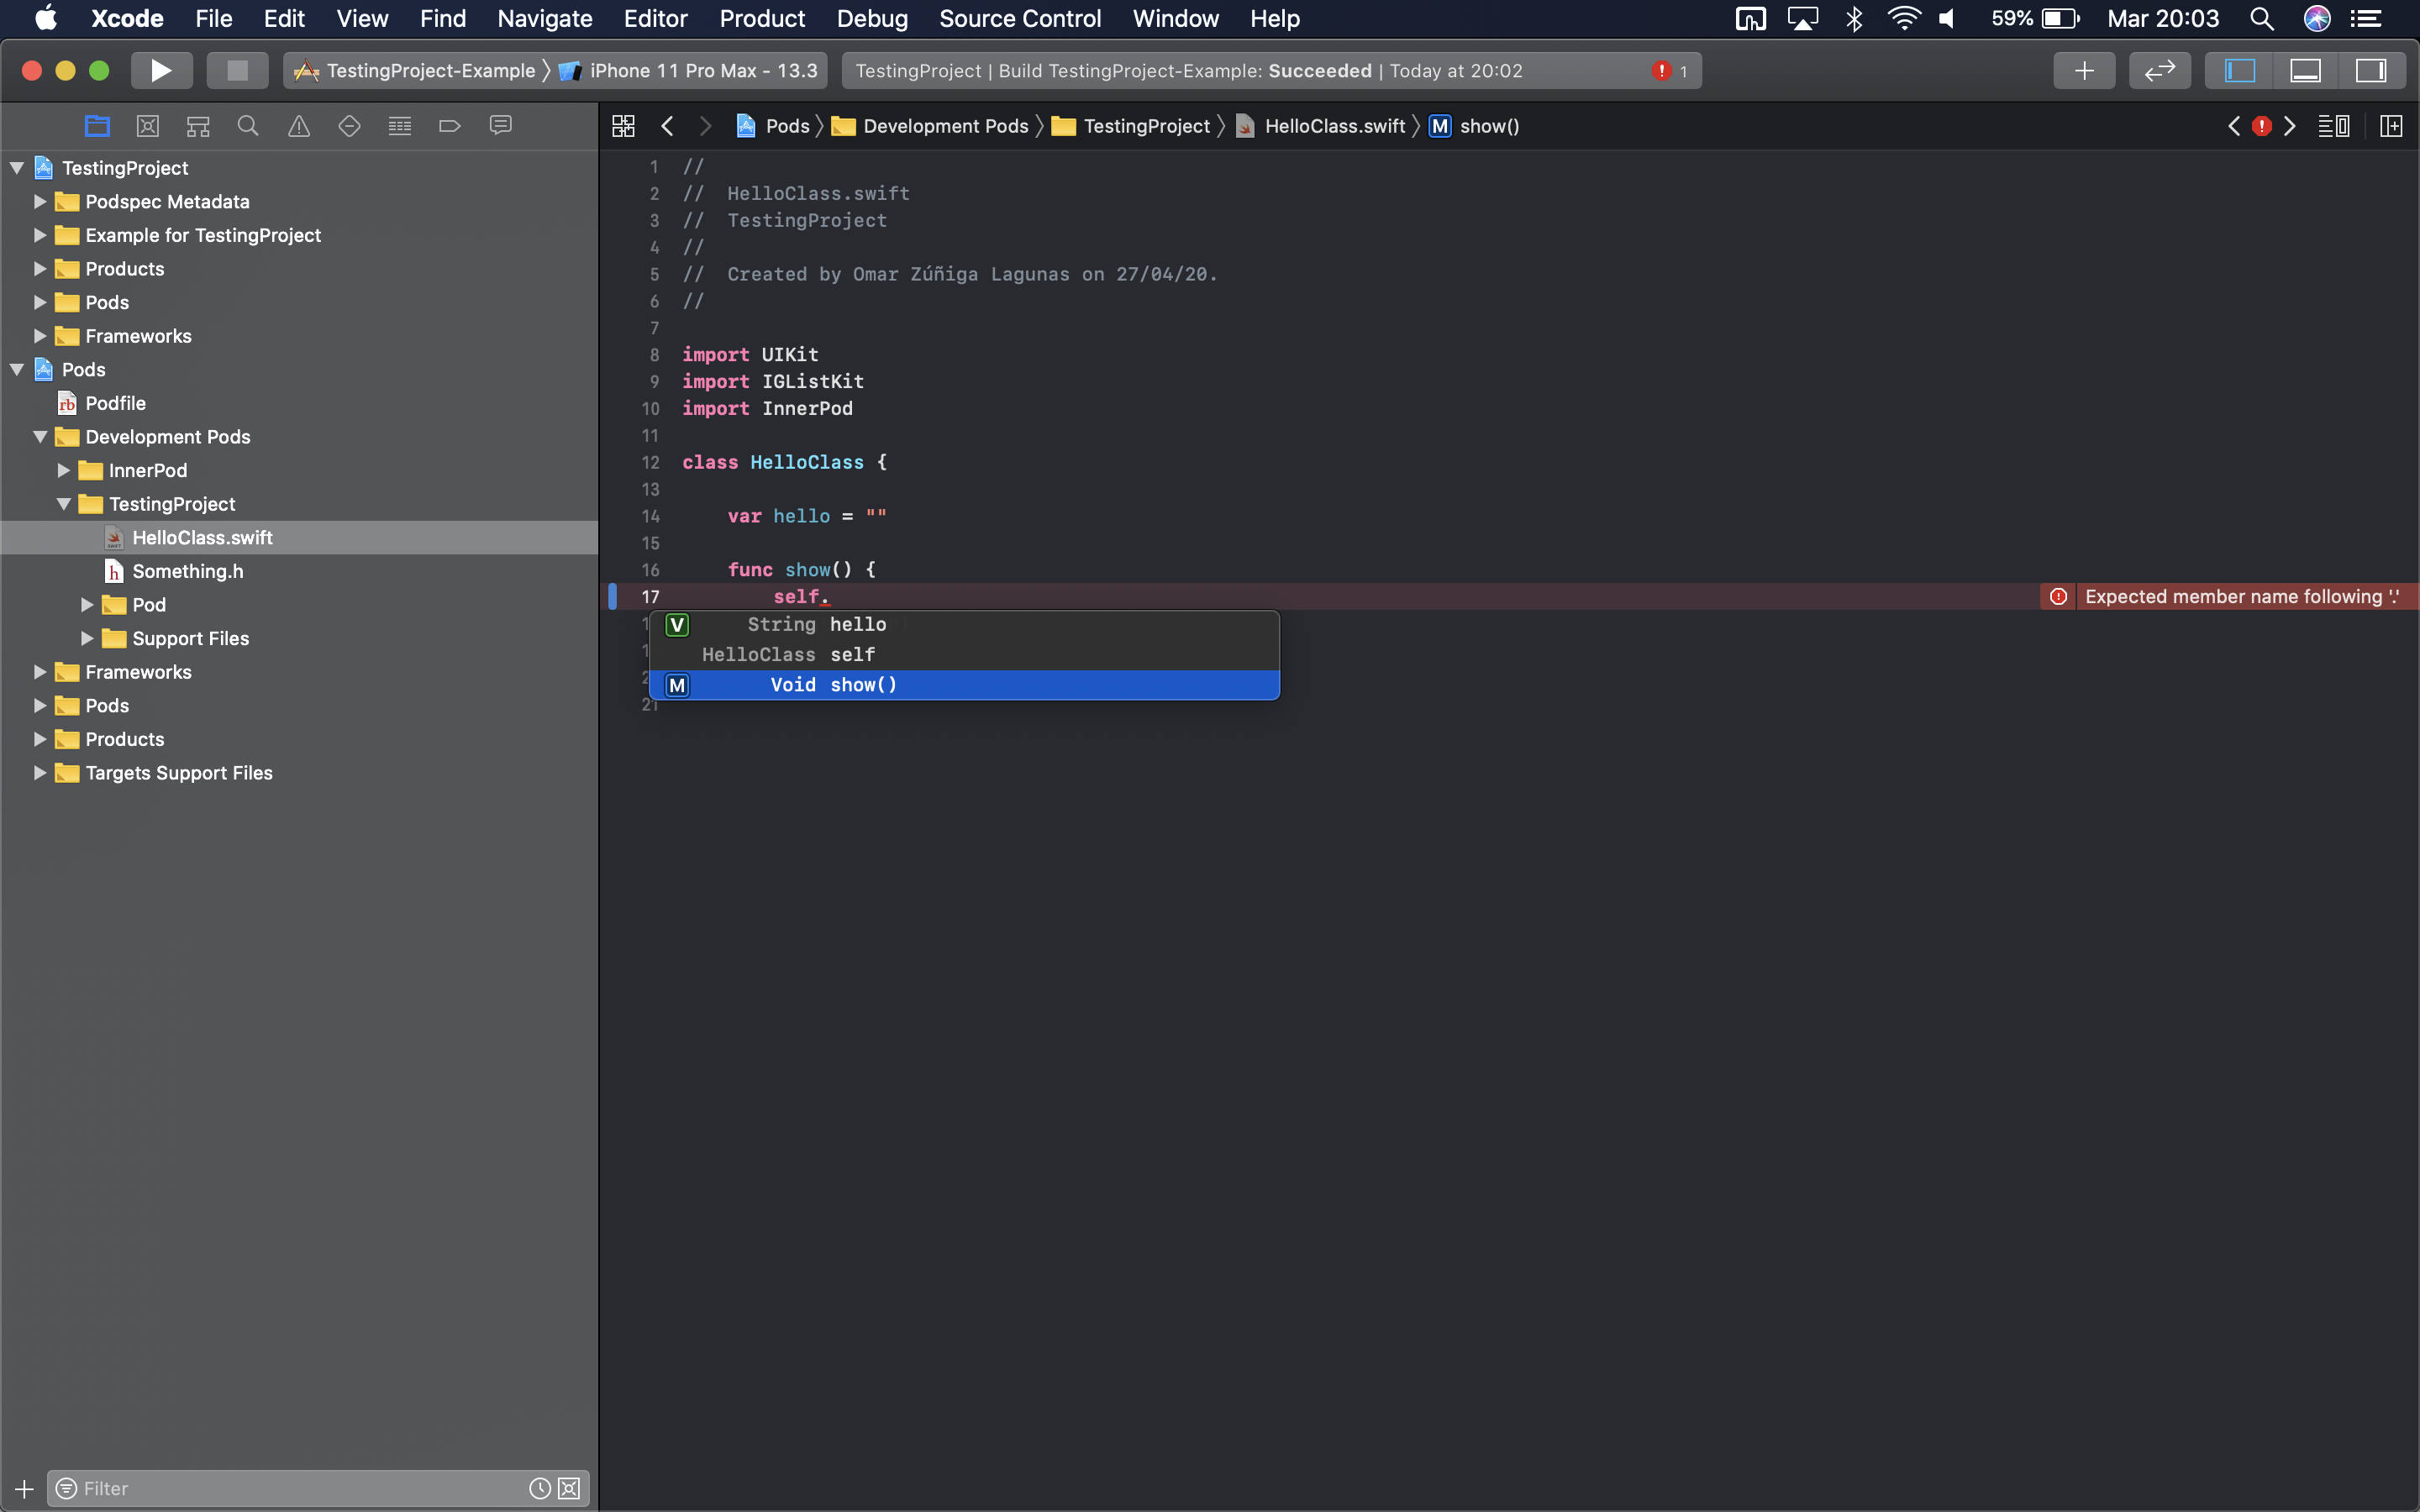The height and width of the screenshot is (1512, 2420).
Task: Toggle the Inspectors panel visibility
Action: (x=2371, y=71)
